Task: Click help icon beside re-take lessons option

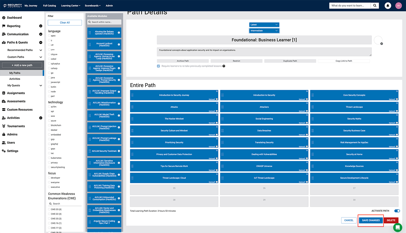Action: (x=224, y=66)
